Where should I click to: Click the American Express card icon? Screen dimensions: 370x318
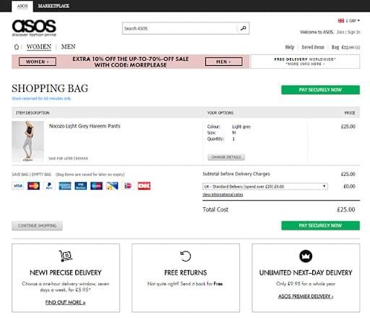point(65,185)
